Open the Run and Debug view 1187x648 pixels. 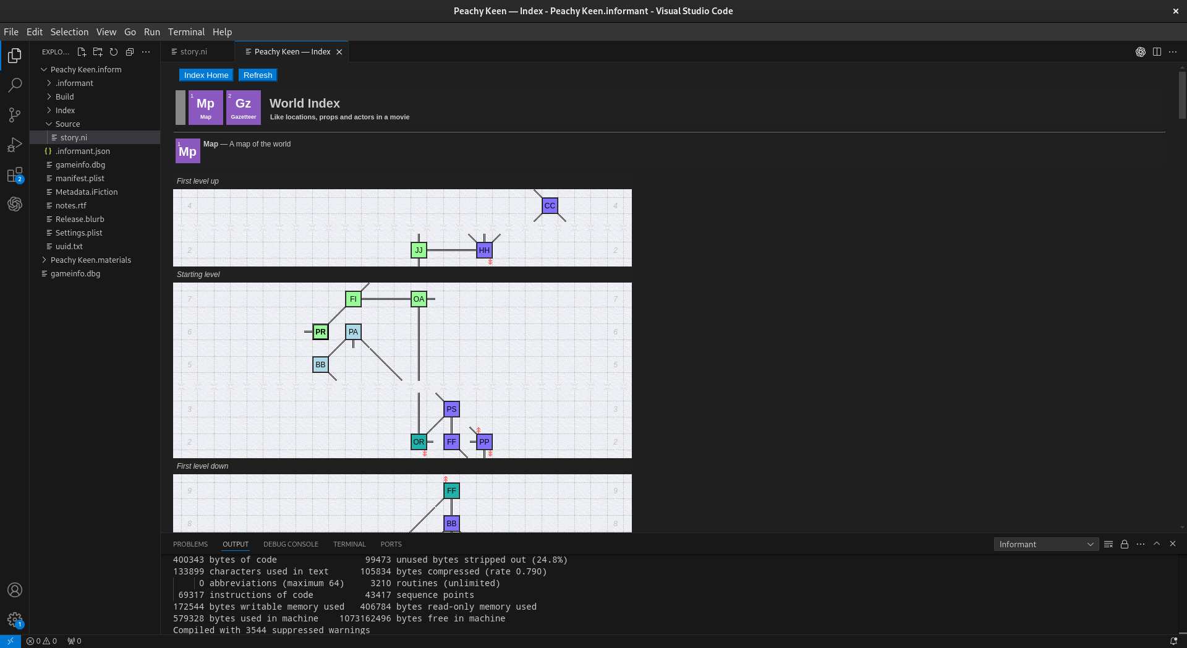pyautogui.click(x=15, y=145)
